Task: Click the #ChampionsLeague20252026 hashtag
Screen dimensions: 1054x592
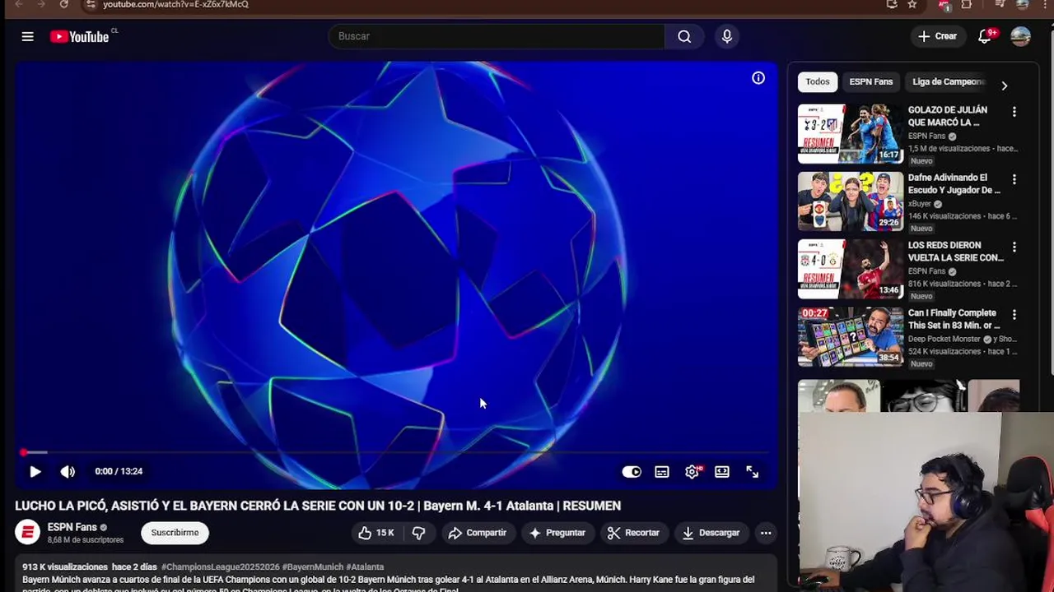Action: pos(220,567)
